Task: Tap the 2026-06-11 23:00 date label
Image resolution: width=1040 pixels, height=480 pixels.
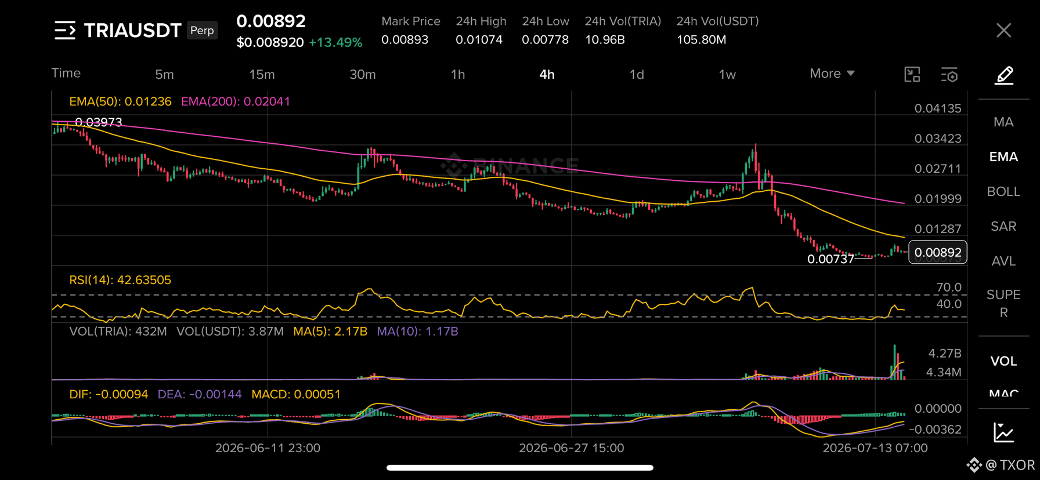Action: click(x=268, y=448)
